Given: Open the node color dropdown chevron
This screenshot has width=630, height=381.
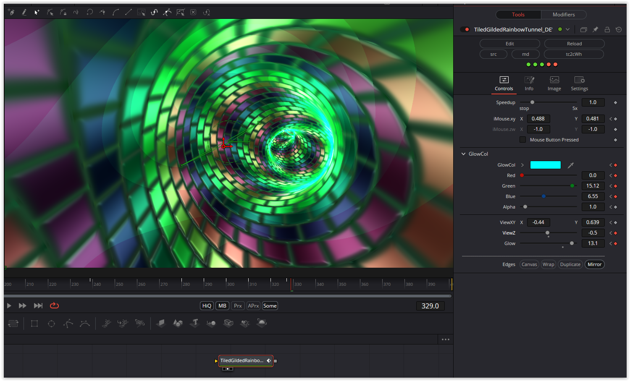Looking at the screenshot, I should (x=567, y=29).
